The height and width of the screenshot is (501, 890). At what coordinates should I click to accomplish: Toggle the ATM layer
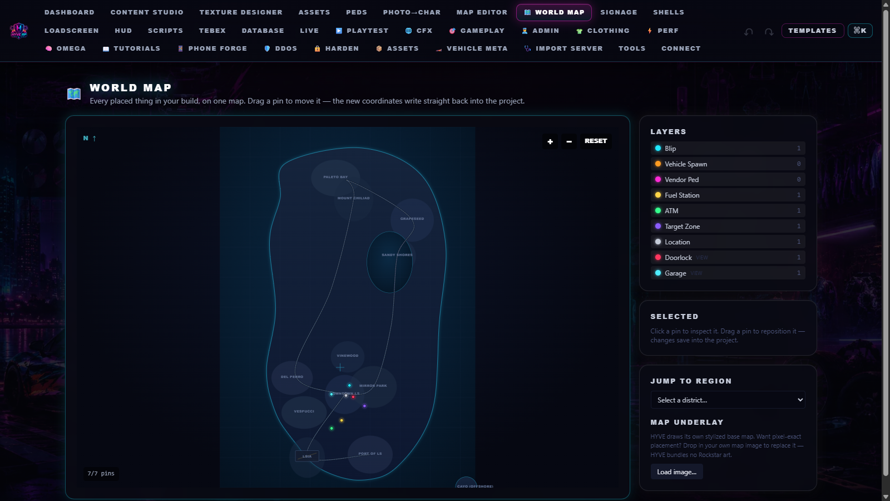pyautogui.click(x=728, y=210)
